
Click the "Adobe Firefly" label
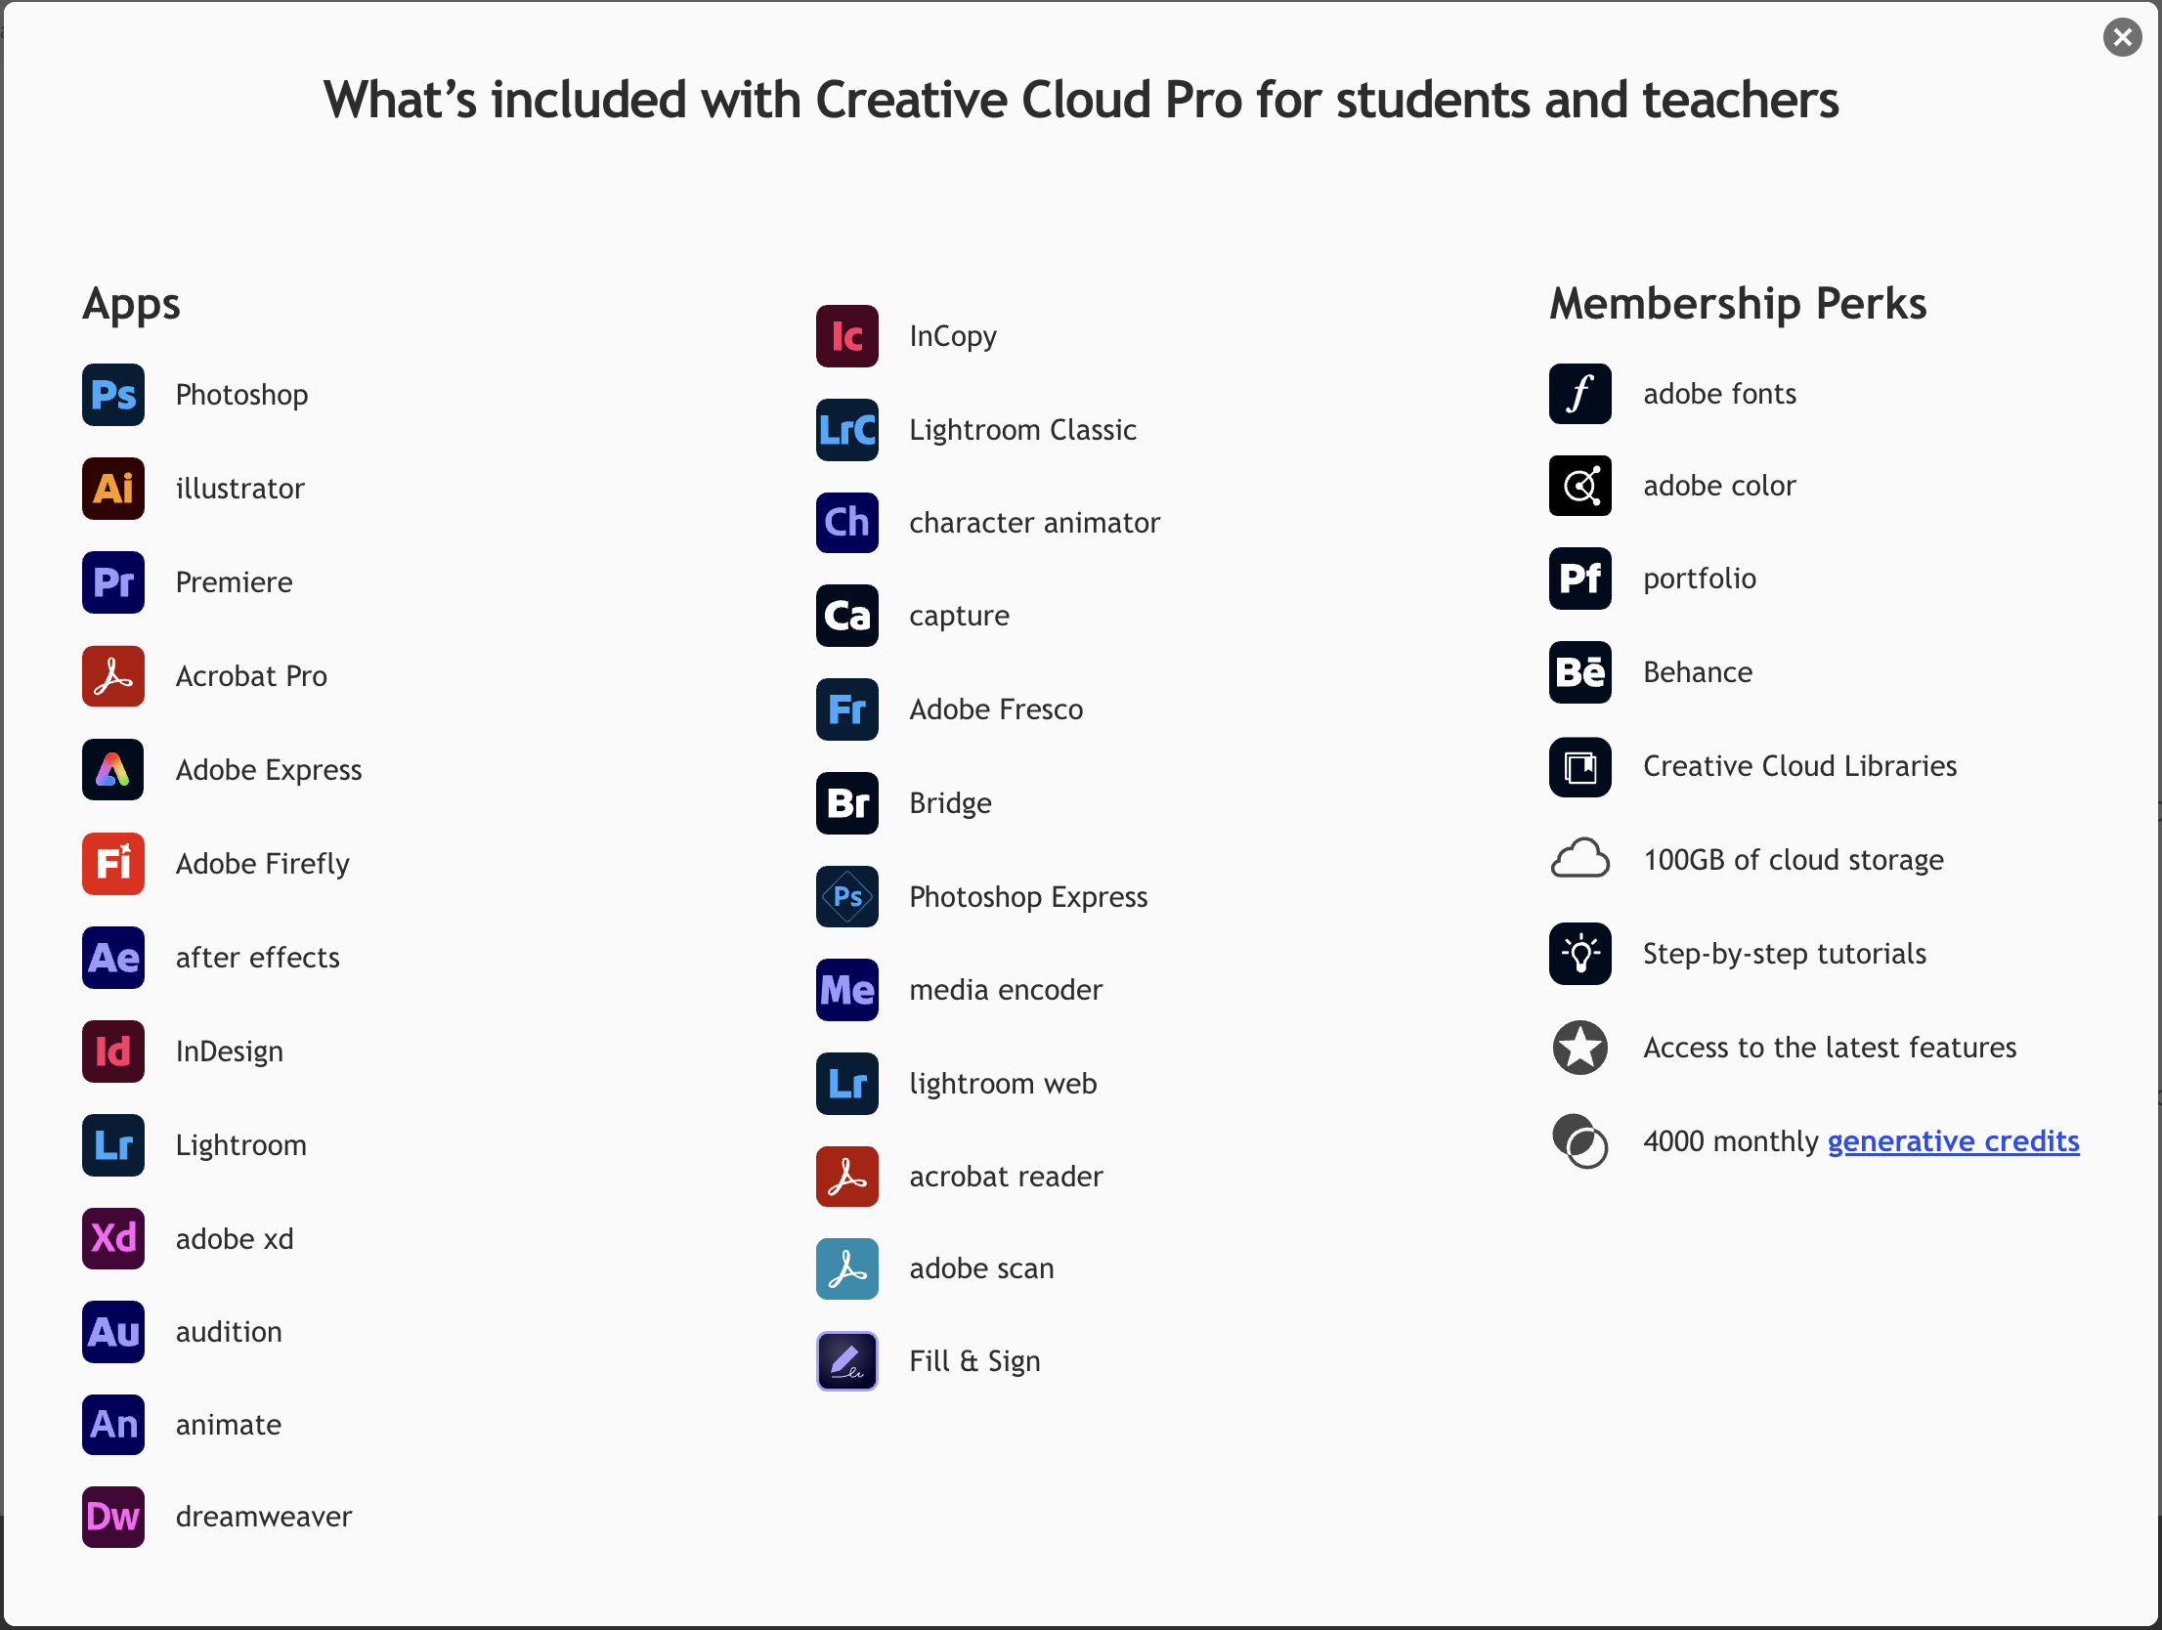coord(263,864)
